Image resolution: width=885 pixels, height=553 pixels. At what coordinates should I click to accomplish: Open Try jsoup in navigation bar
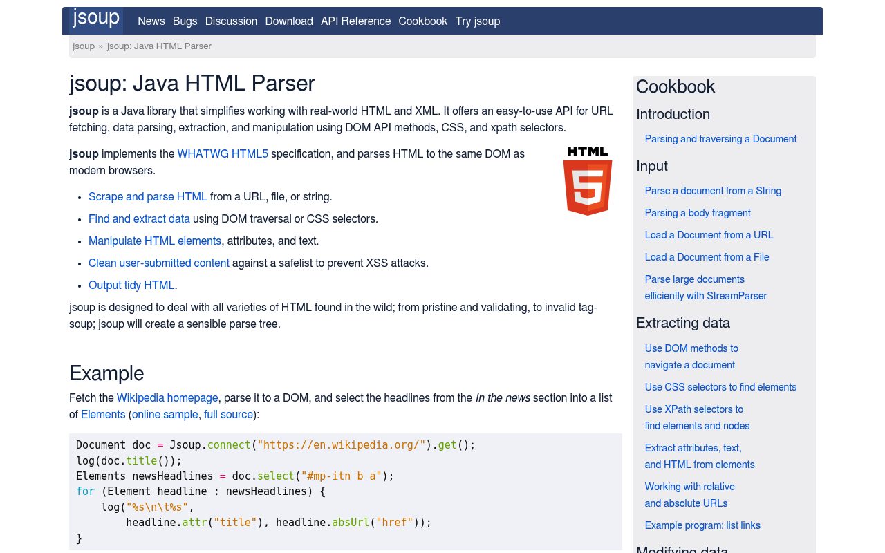click(x=478, y=21)
